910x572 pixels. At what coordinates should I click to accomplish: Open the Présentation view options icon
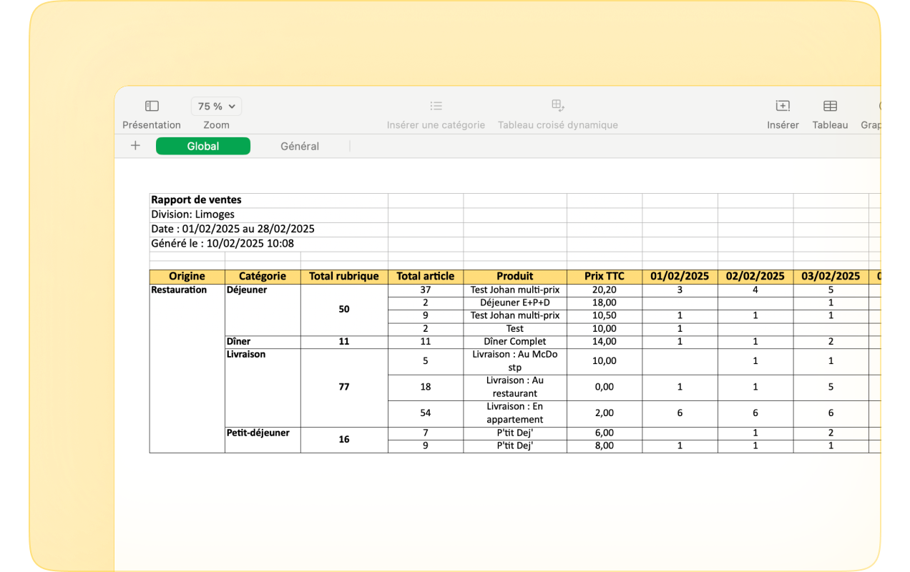(152, 107)
